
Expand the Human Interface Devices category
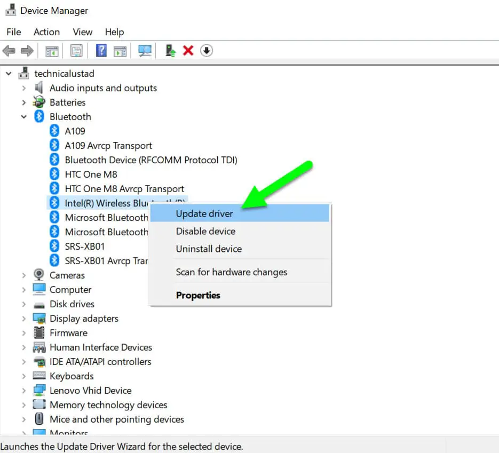point(24,347)
